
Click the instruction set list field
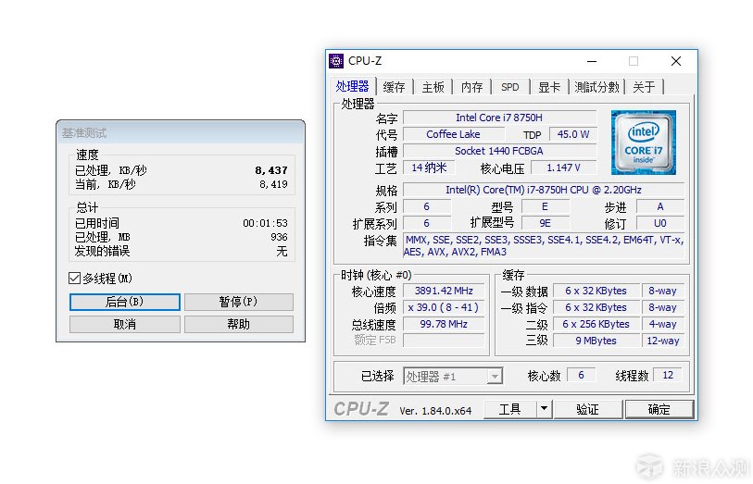544,245
